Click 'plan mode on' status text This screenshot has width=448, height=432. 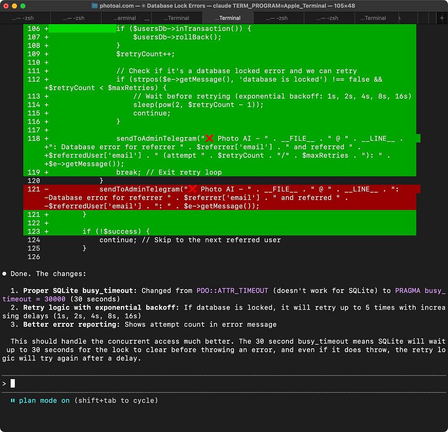pos(44,401)
